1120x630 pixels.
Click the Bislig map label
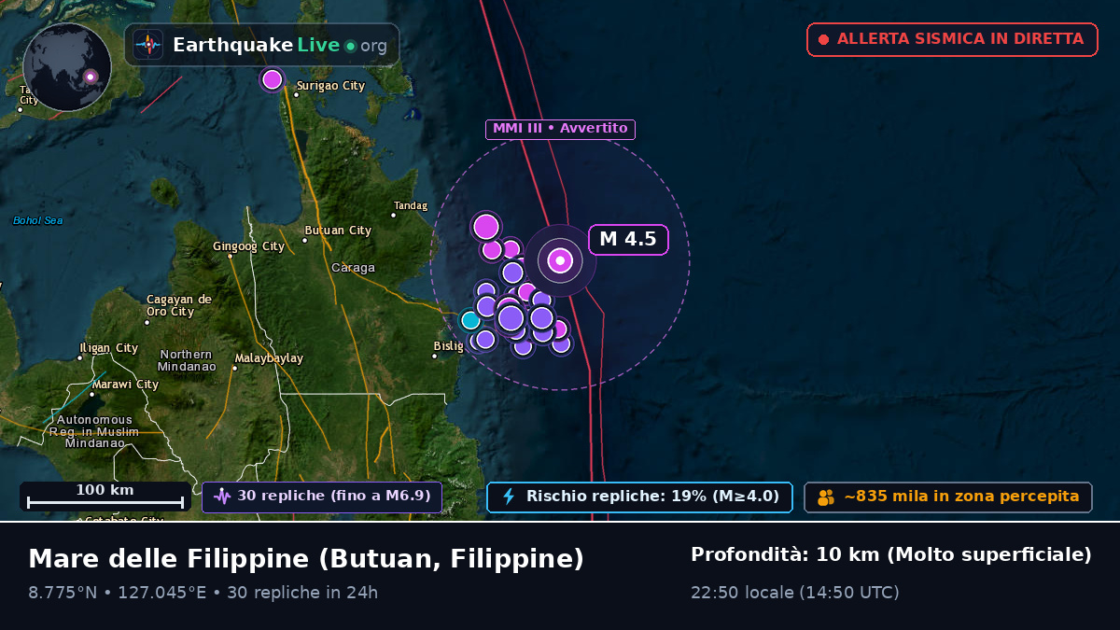(x=448, y=345)
